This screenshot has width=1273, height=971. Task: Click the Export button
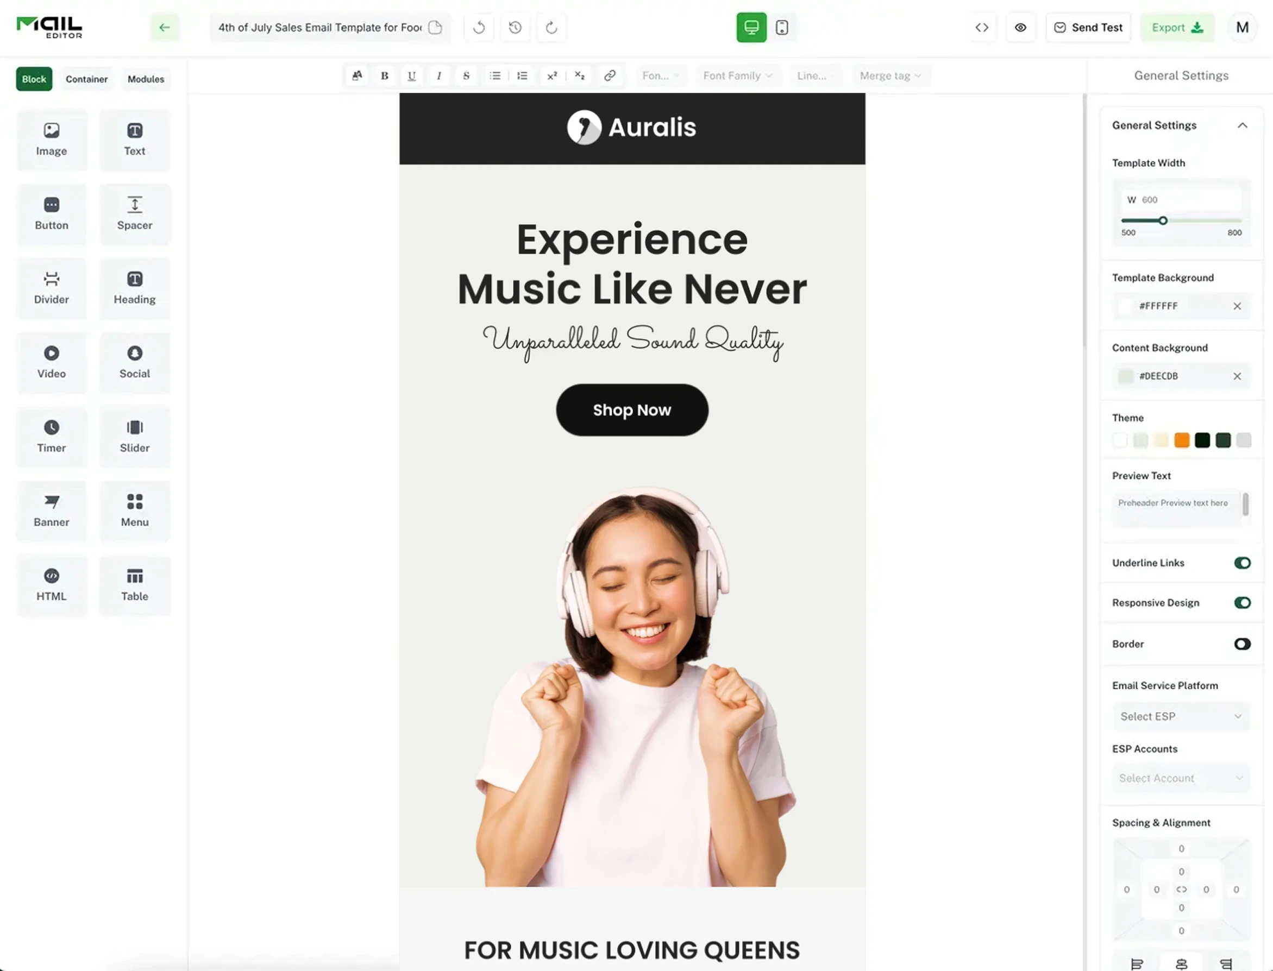coord(1177,27)
